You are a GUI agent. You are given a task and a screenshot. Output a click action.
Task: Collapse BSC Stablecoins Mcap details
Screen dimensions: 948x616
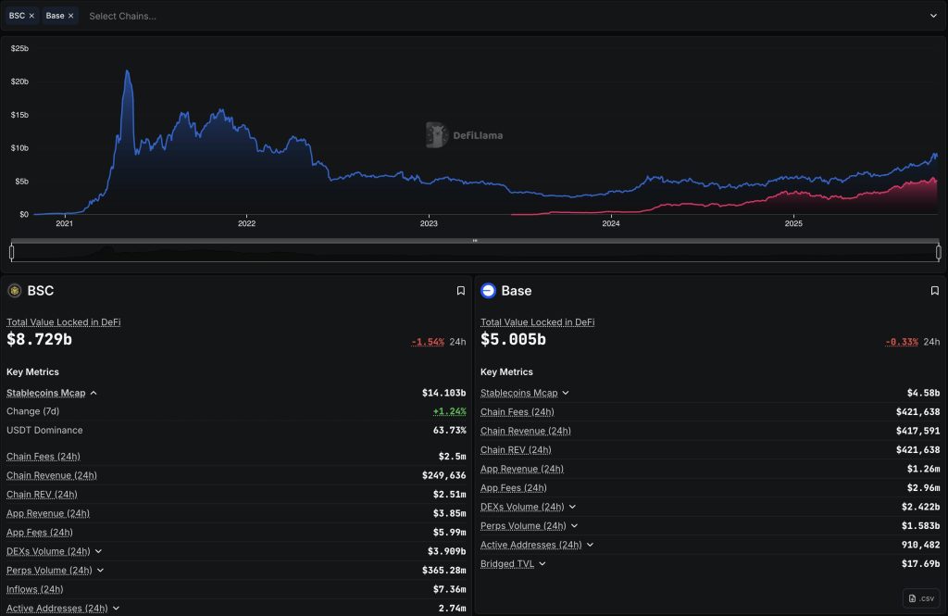[x=94, y=393]
